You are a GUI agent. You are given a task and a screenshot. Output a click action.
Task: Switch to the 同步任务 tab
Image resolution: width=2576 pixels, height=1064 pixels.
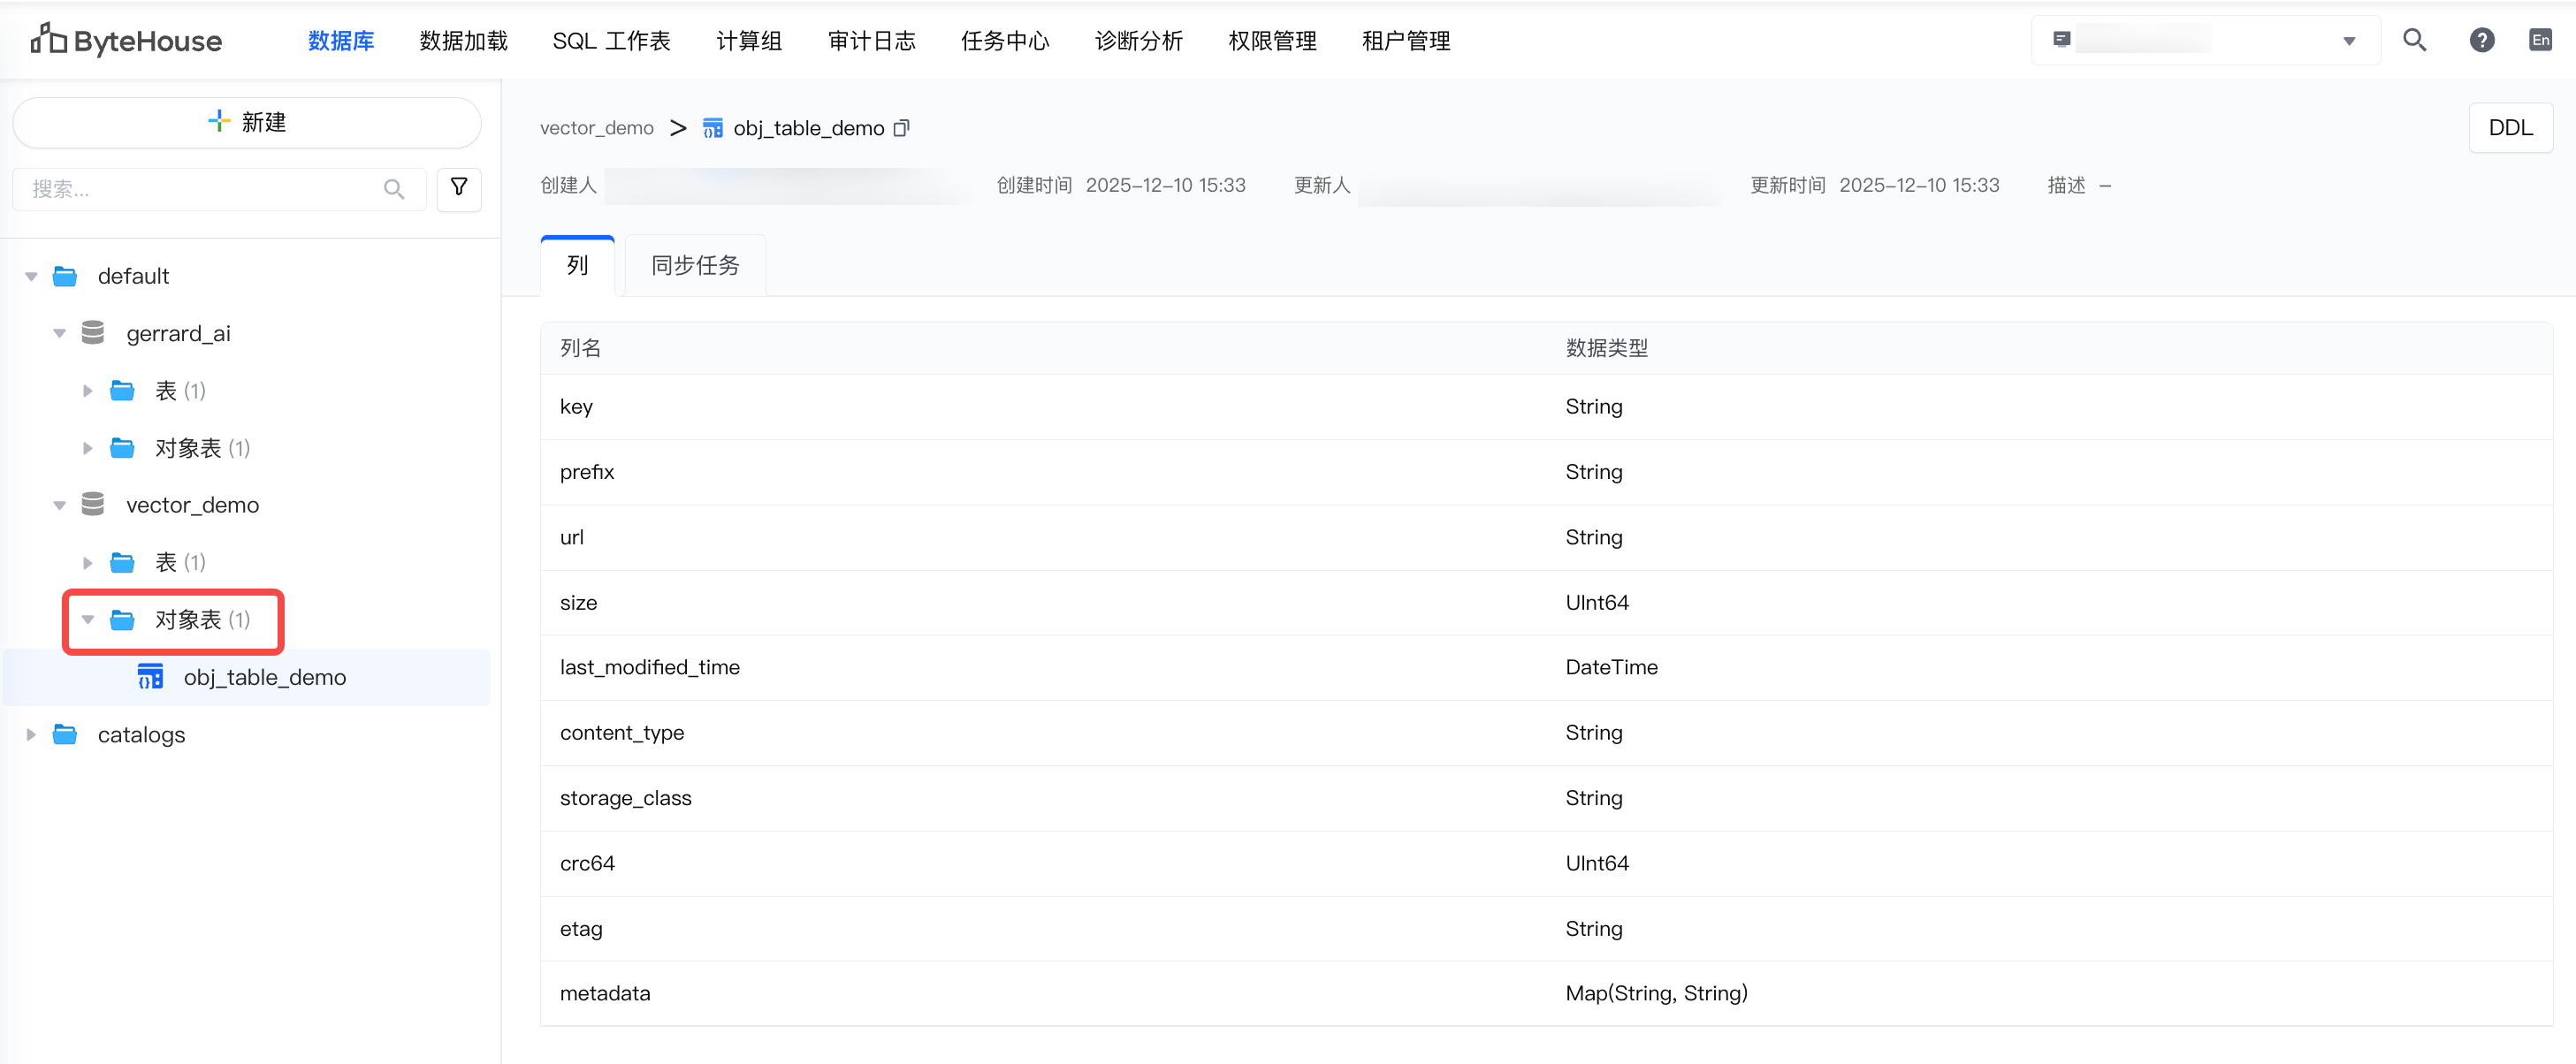[x=695, y=265]
